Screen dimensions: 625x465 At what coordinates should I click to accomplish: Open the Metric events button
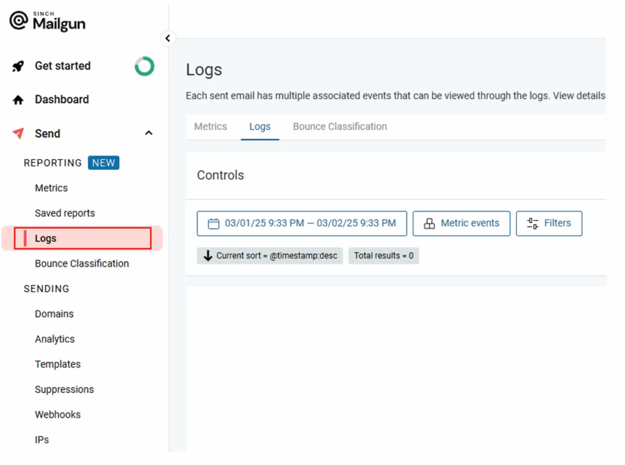[461, 224]
